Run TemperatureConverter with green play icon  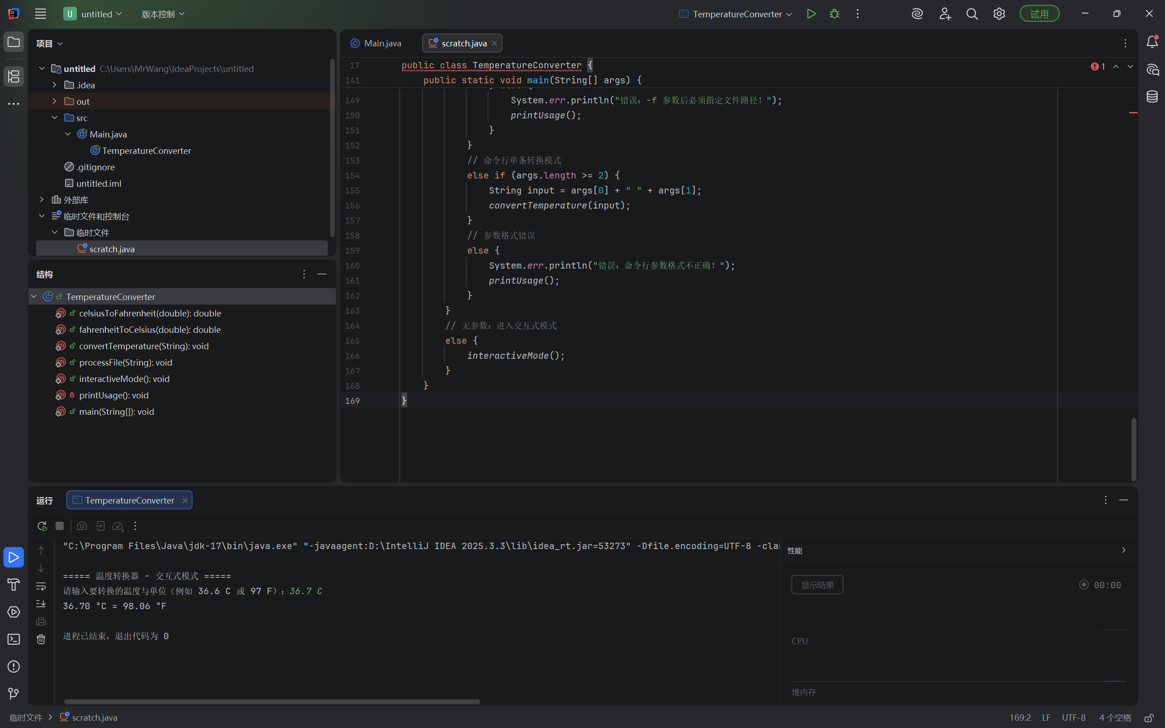(x=811, y=14)
